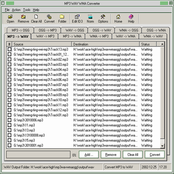The height and width of the screenshot is (174, 174).
Task: Click the # column header
Action: pyautogui.click(x=9, y=44)
